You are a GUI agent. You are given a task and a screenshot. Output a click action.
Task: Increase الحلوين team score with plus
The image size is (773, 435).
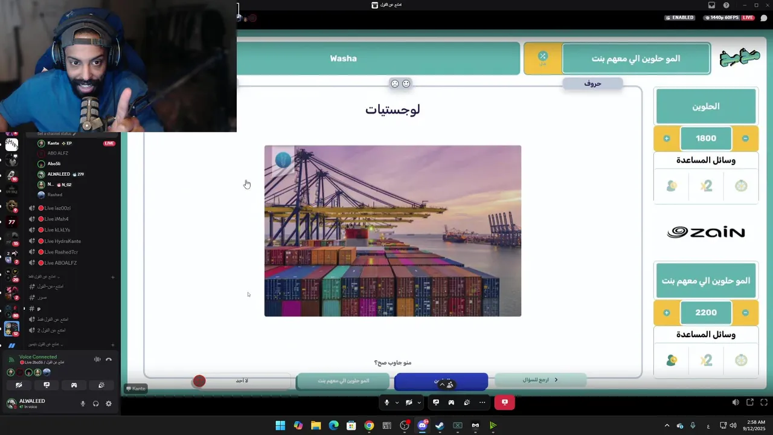[667, 138]
